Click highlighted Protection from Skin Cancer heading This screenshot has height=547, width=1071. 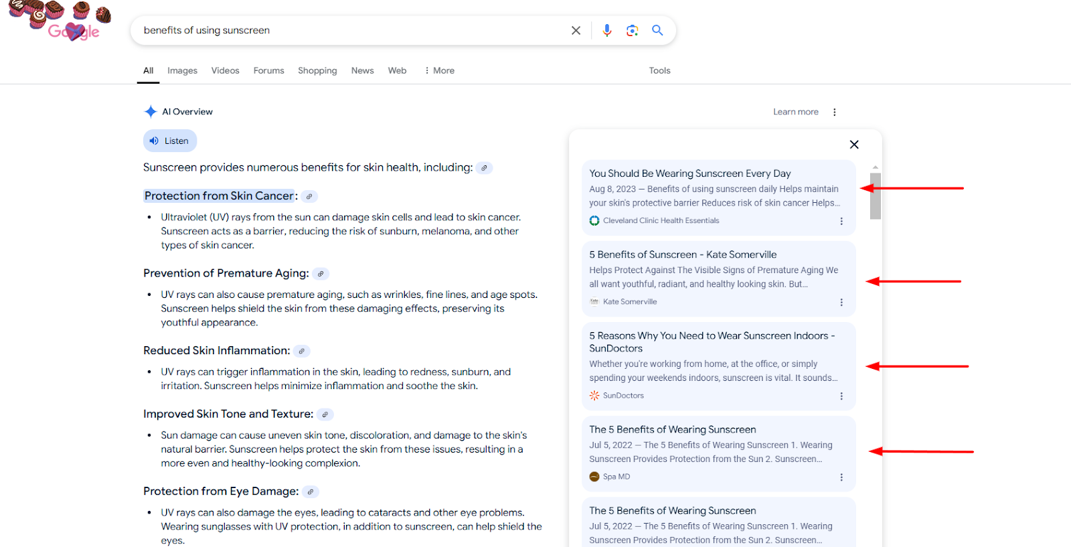(219, 196)
